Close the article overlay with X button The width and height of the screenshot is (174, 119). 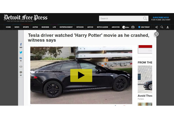click(x=156, y=34)
